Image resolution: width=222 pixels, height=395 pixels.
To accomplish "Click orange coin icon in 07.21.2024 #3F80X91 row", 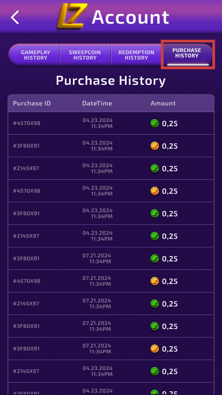I will point(154,348).
